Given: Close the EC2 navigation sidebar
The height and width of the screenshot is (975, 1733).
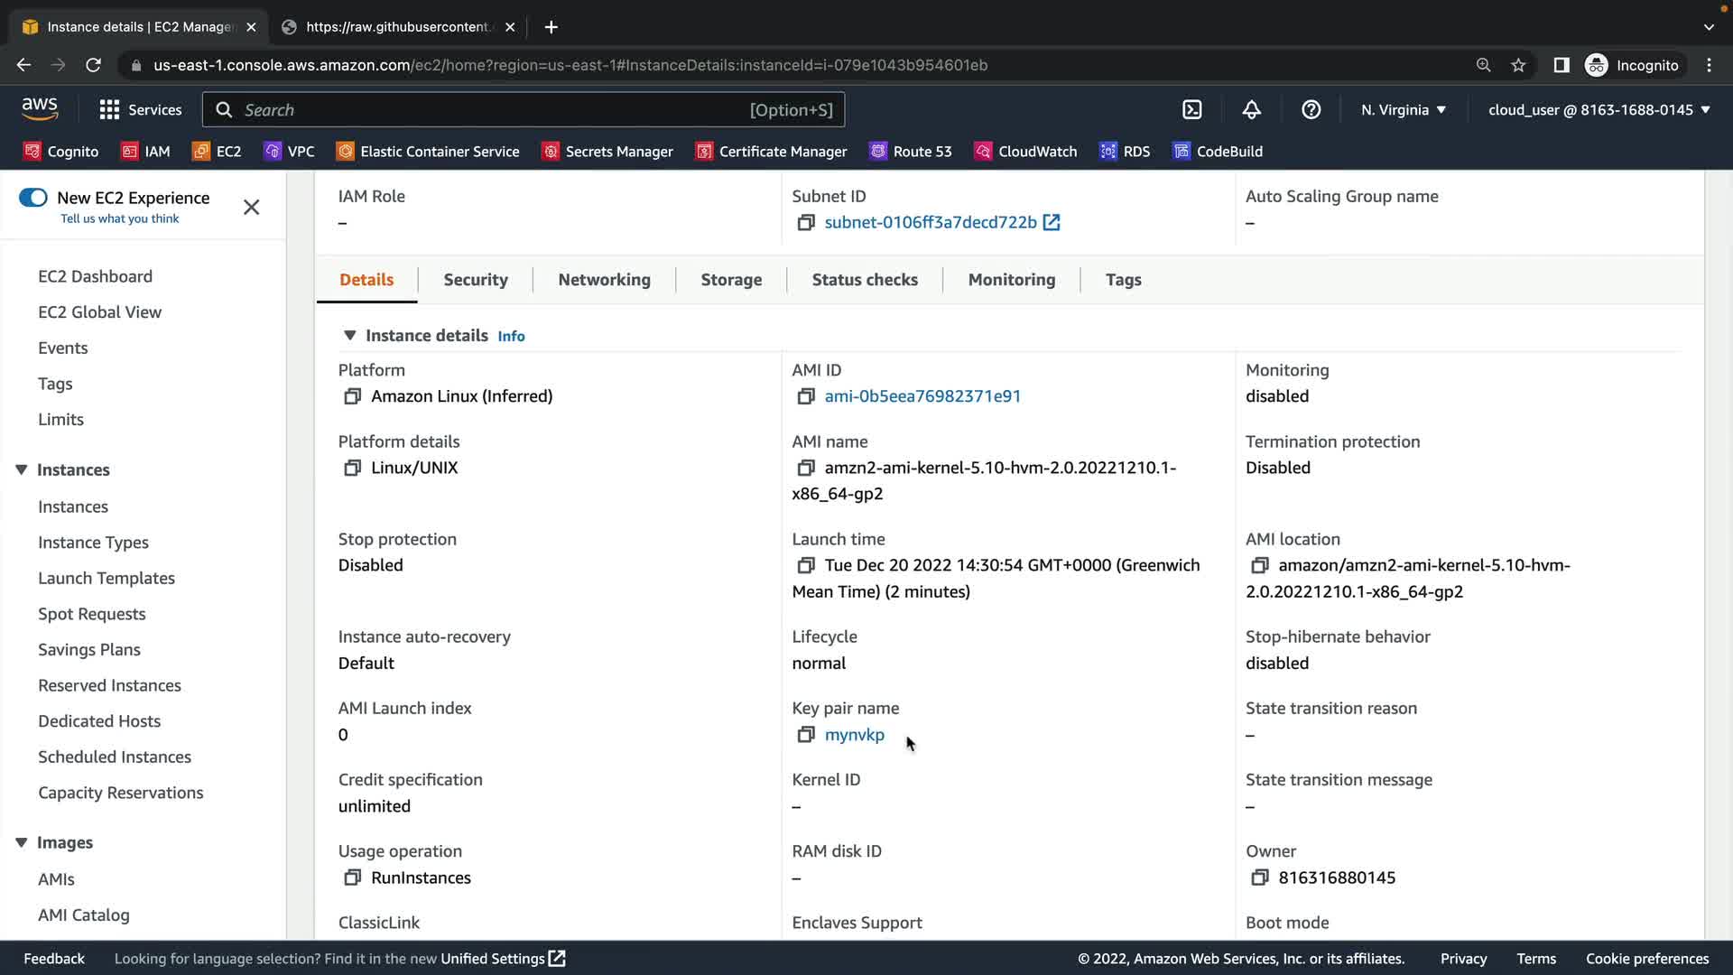Looking at the screenshot, I should tap(251, 208).
